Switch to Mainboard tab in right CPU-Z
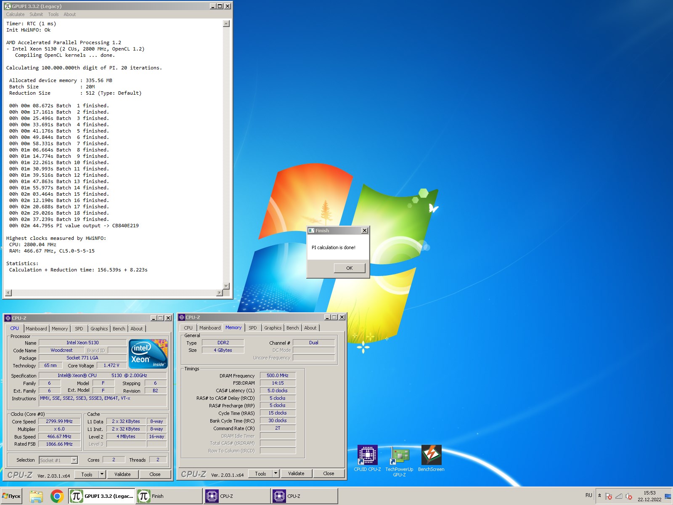This screenshot has height=505, width=673. click(210, 328)
